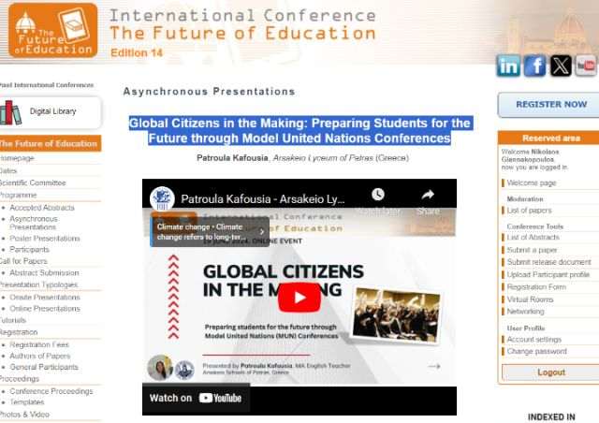
Task: Click the Watch Later clock icon in video
Action: click(378, 195)
